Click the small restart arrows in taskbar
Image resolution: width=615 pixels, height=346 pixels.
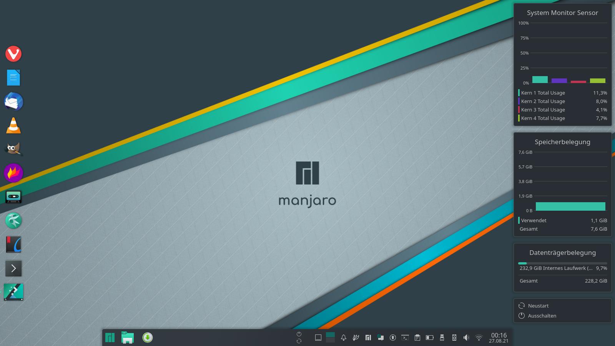click(299, 341)
